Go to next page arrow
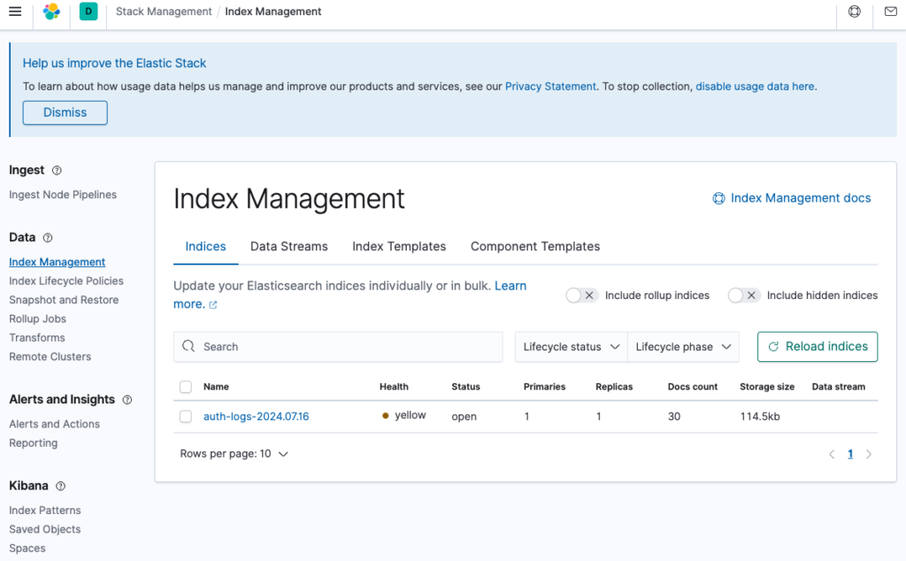 point(869,454)
